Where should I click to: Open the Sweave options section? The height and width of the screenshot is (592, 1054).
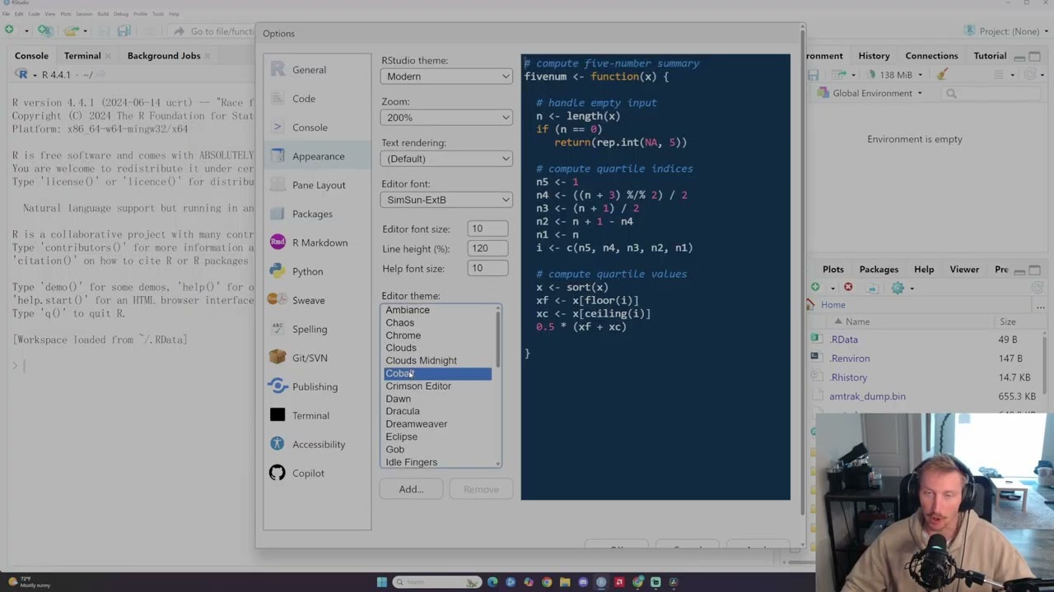pyautogui.click(x=317, y=300)
